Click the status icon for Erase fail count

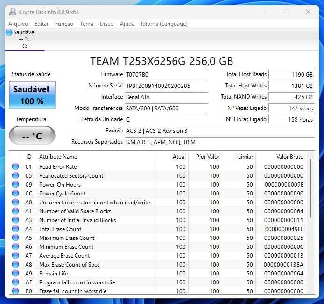pyautogui.click(x=15, y=291)
